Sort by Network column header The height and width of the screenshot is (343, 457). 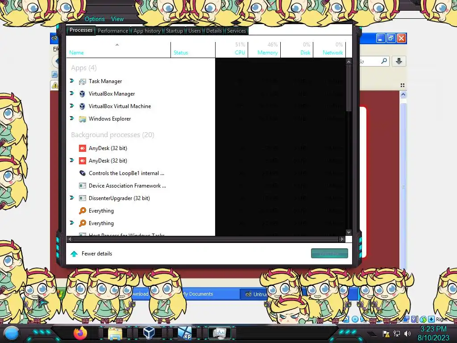(x=330, y=50)
